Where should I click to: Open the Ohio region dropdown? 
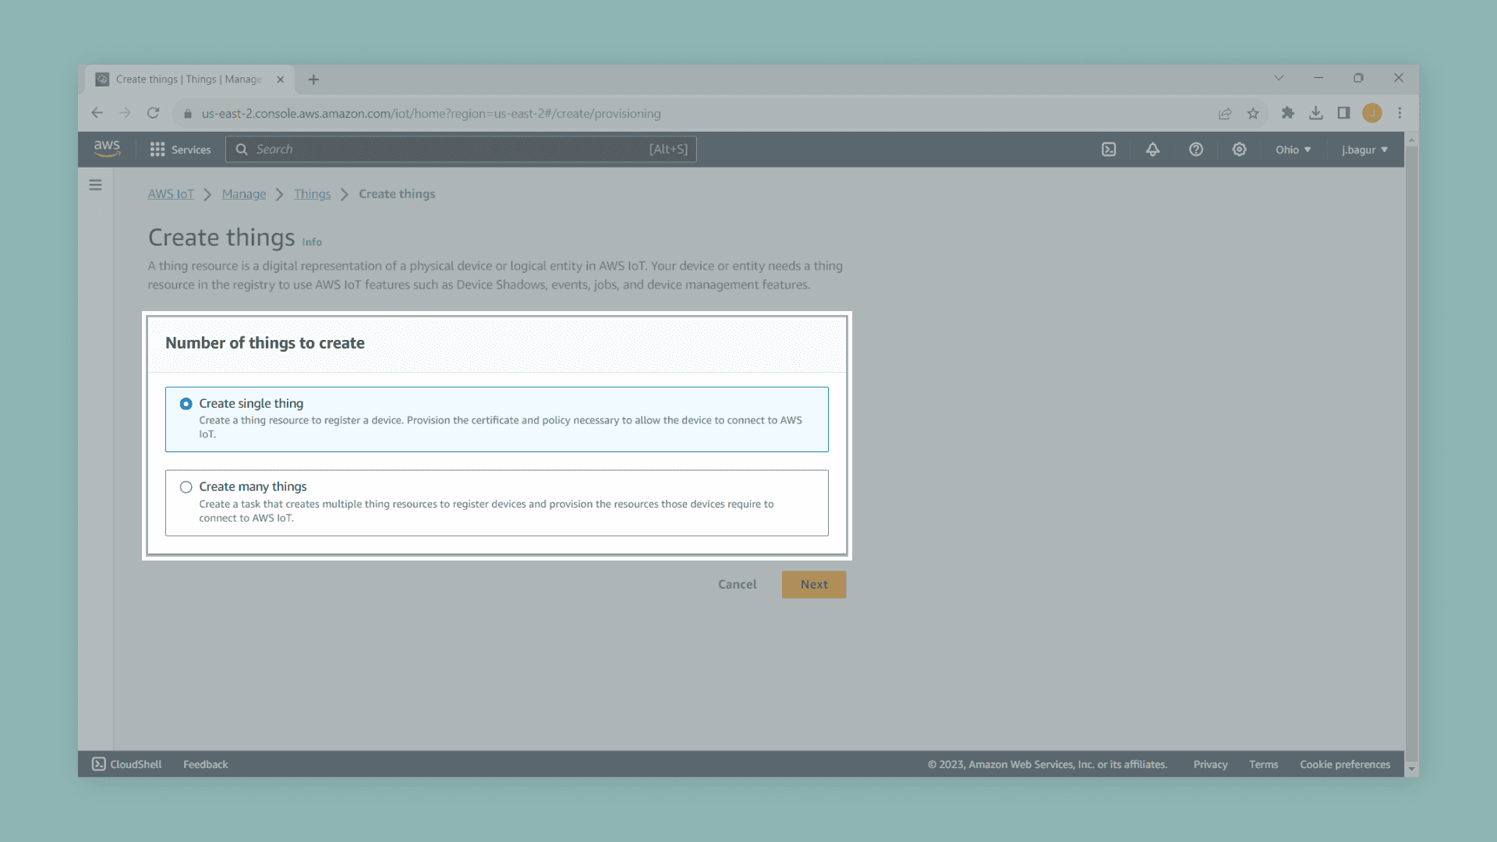point(1293,150)
